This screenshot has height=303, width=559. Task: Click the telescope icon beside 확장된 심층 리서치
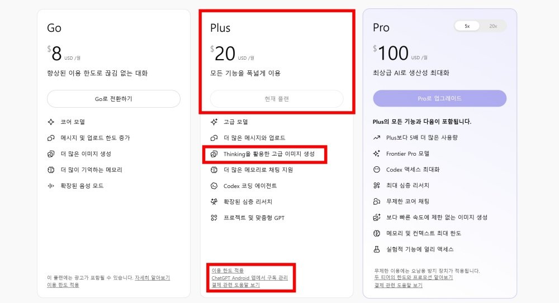click(x=214, y=201)
